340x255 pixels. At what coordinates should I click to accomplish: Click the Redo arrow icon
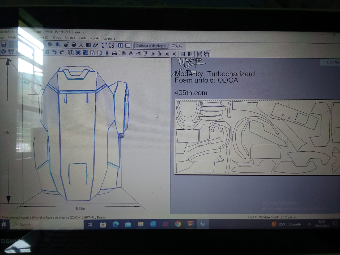tap(62, 52)
